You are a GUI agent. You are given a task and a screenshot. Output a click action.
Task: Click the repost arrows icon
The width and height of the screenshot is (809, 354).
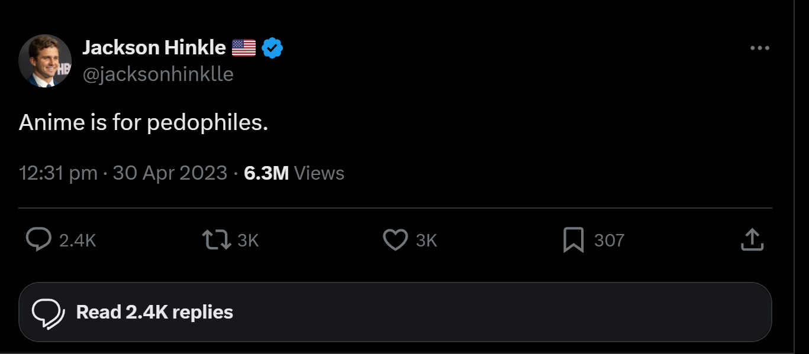coord(217,240)
